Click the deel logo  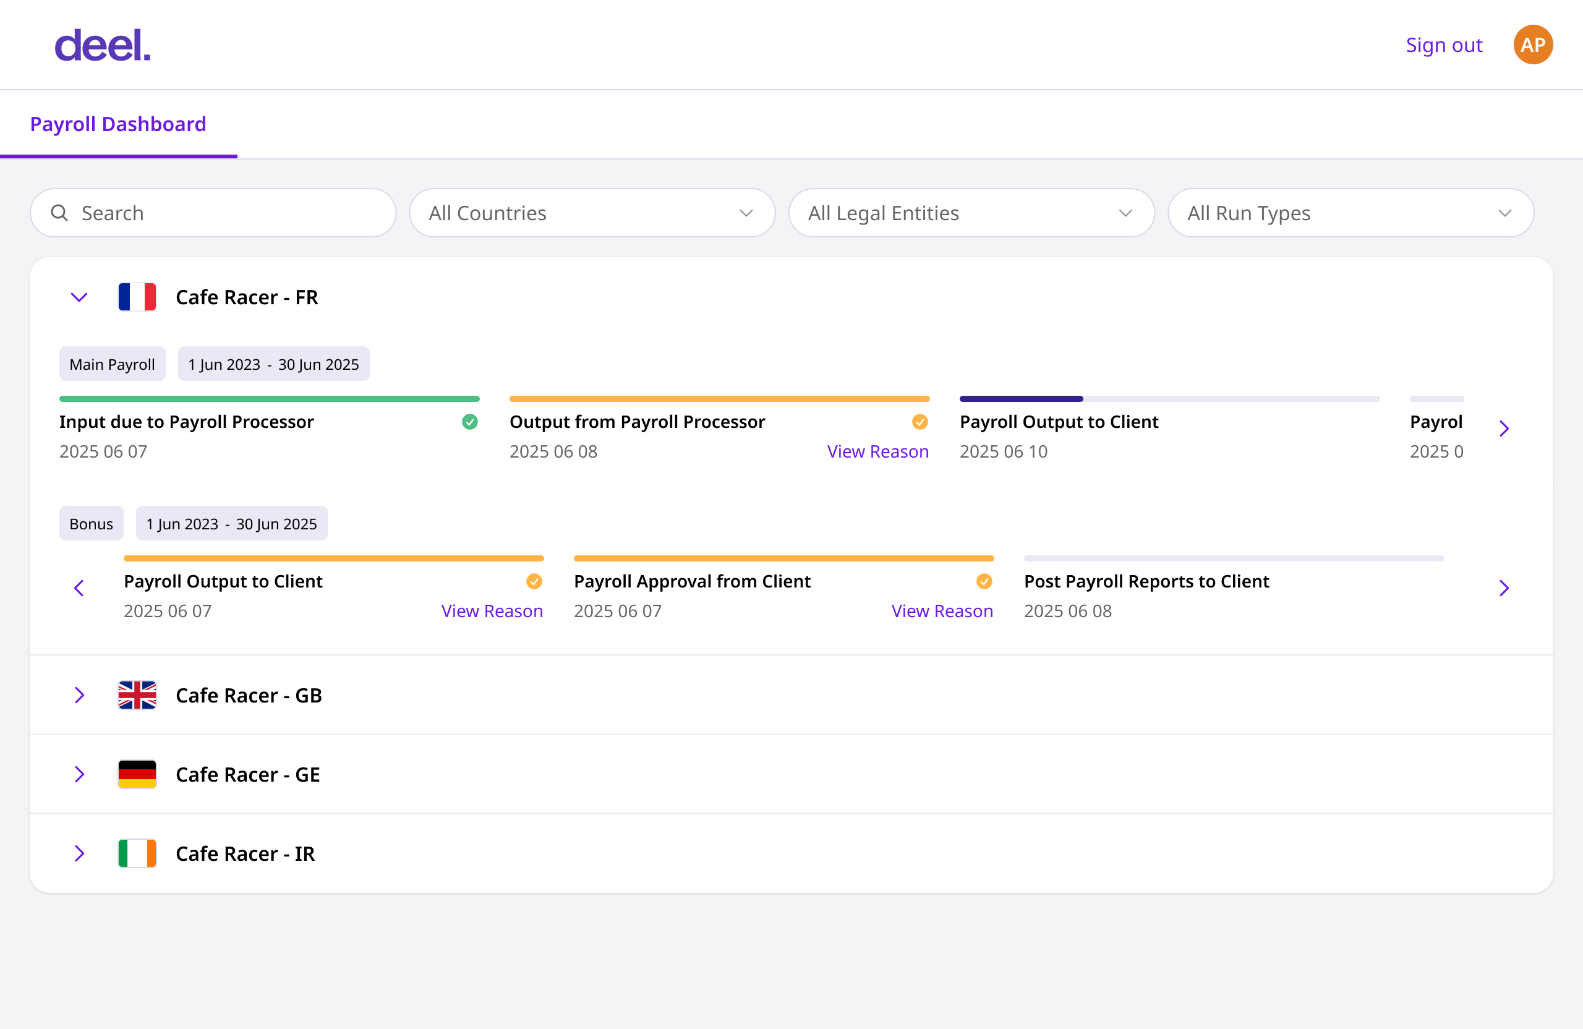pos(103,45)
